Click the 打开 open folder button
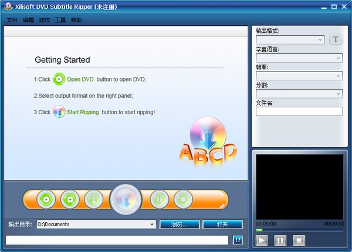Screen dimensions: 352x252 click(x=222, y=224)
